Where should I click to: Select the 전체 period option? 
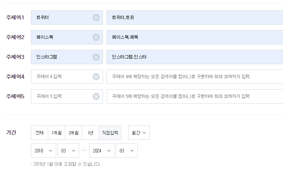point(39,133)
